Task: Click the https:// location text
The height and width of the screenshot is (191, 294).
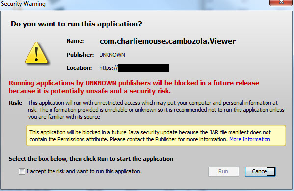Action: click(108, 68)
